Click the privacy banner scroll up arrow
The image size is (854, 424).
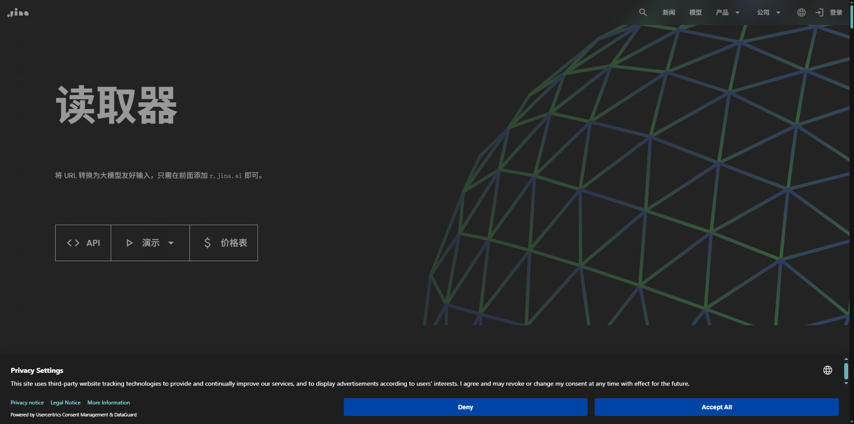(846, 359)
